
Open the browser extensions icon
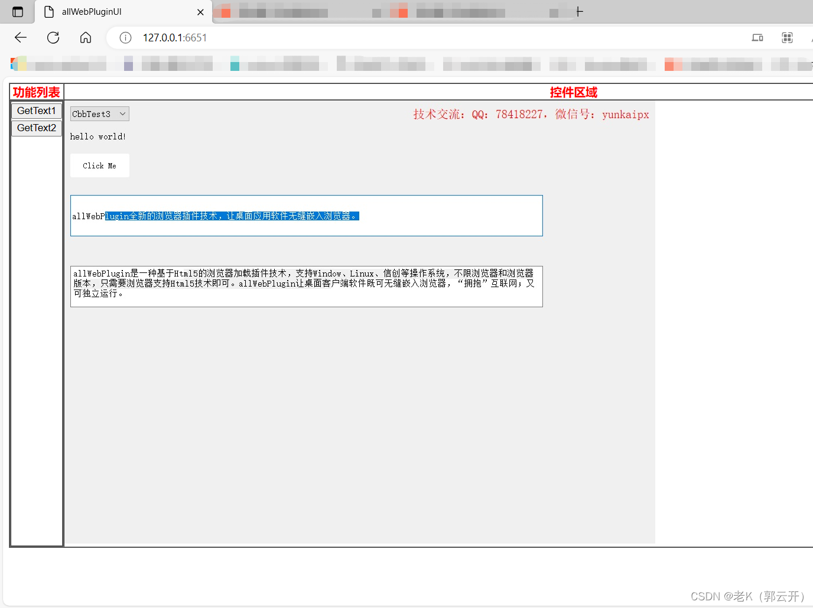pyautogui.click(x=787, y=38)
